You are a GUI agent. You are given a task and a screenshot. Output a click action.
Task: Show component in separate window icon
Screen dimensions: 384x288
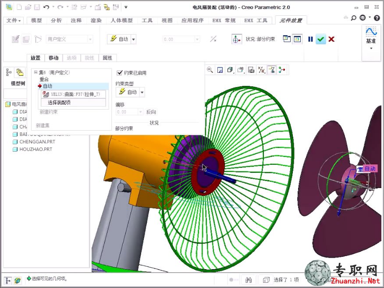tap(287, 39)
